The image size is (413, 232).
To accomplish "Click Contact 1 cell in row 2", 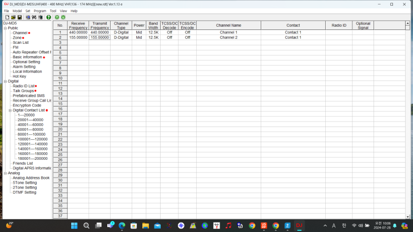I will (x=293, y=38).
